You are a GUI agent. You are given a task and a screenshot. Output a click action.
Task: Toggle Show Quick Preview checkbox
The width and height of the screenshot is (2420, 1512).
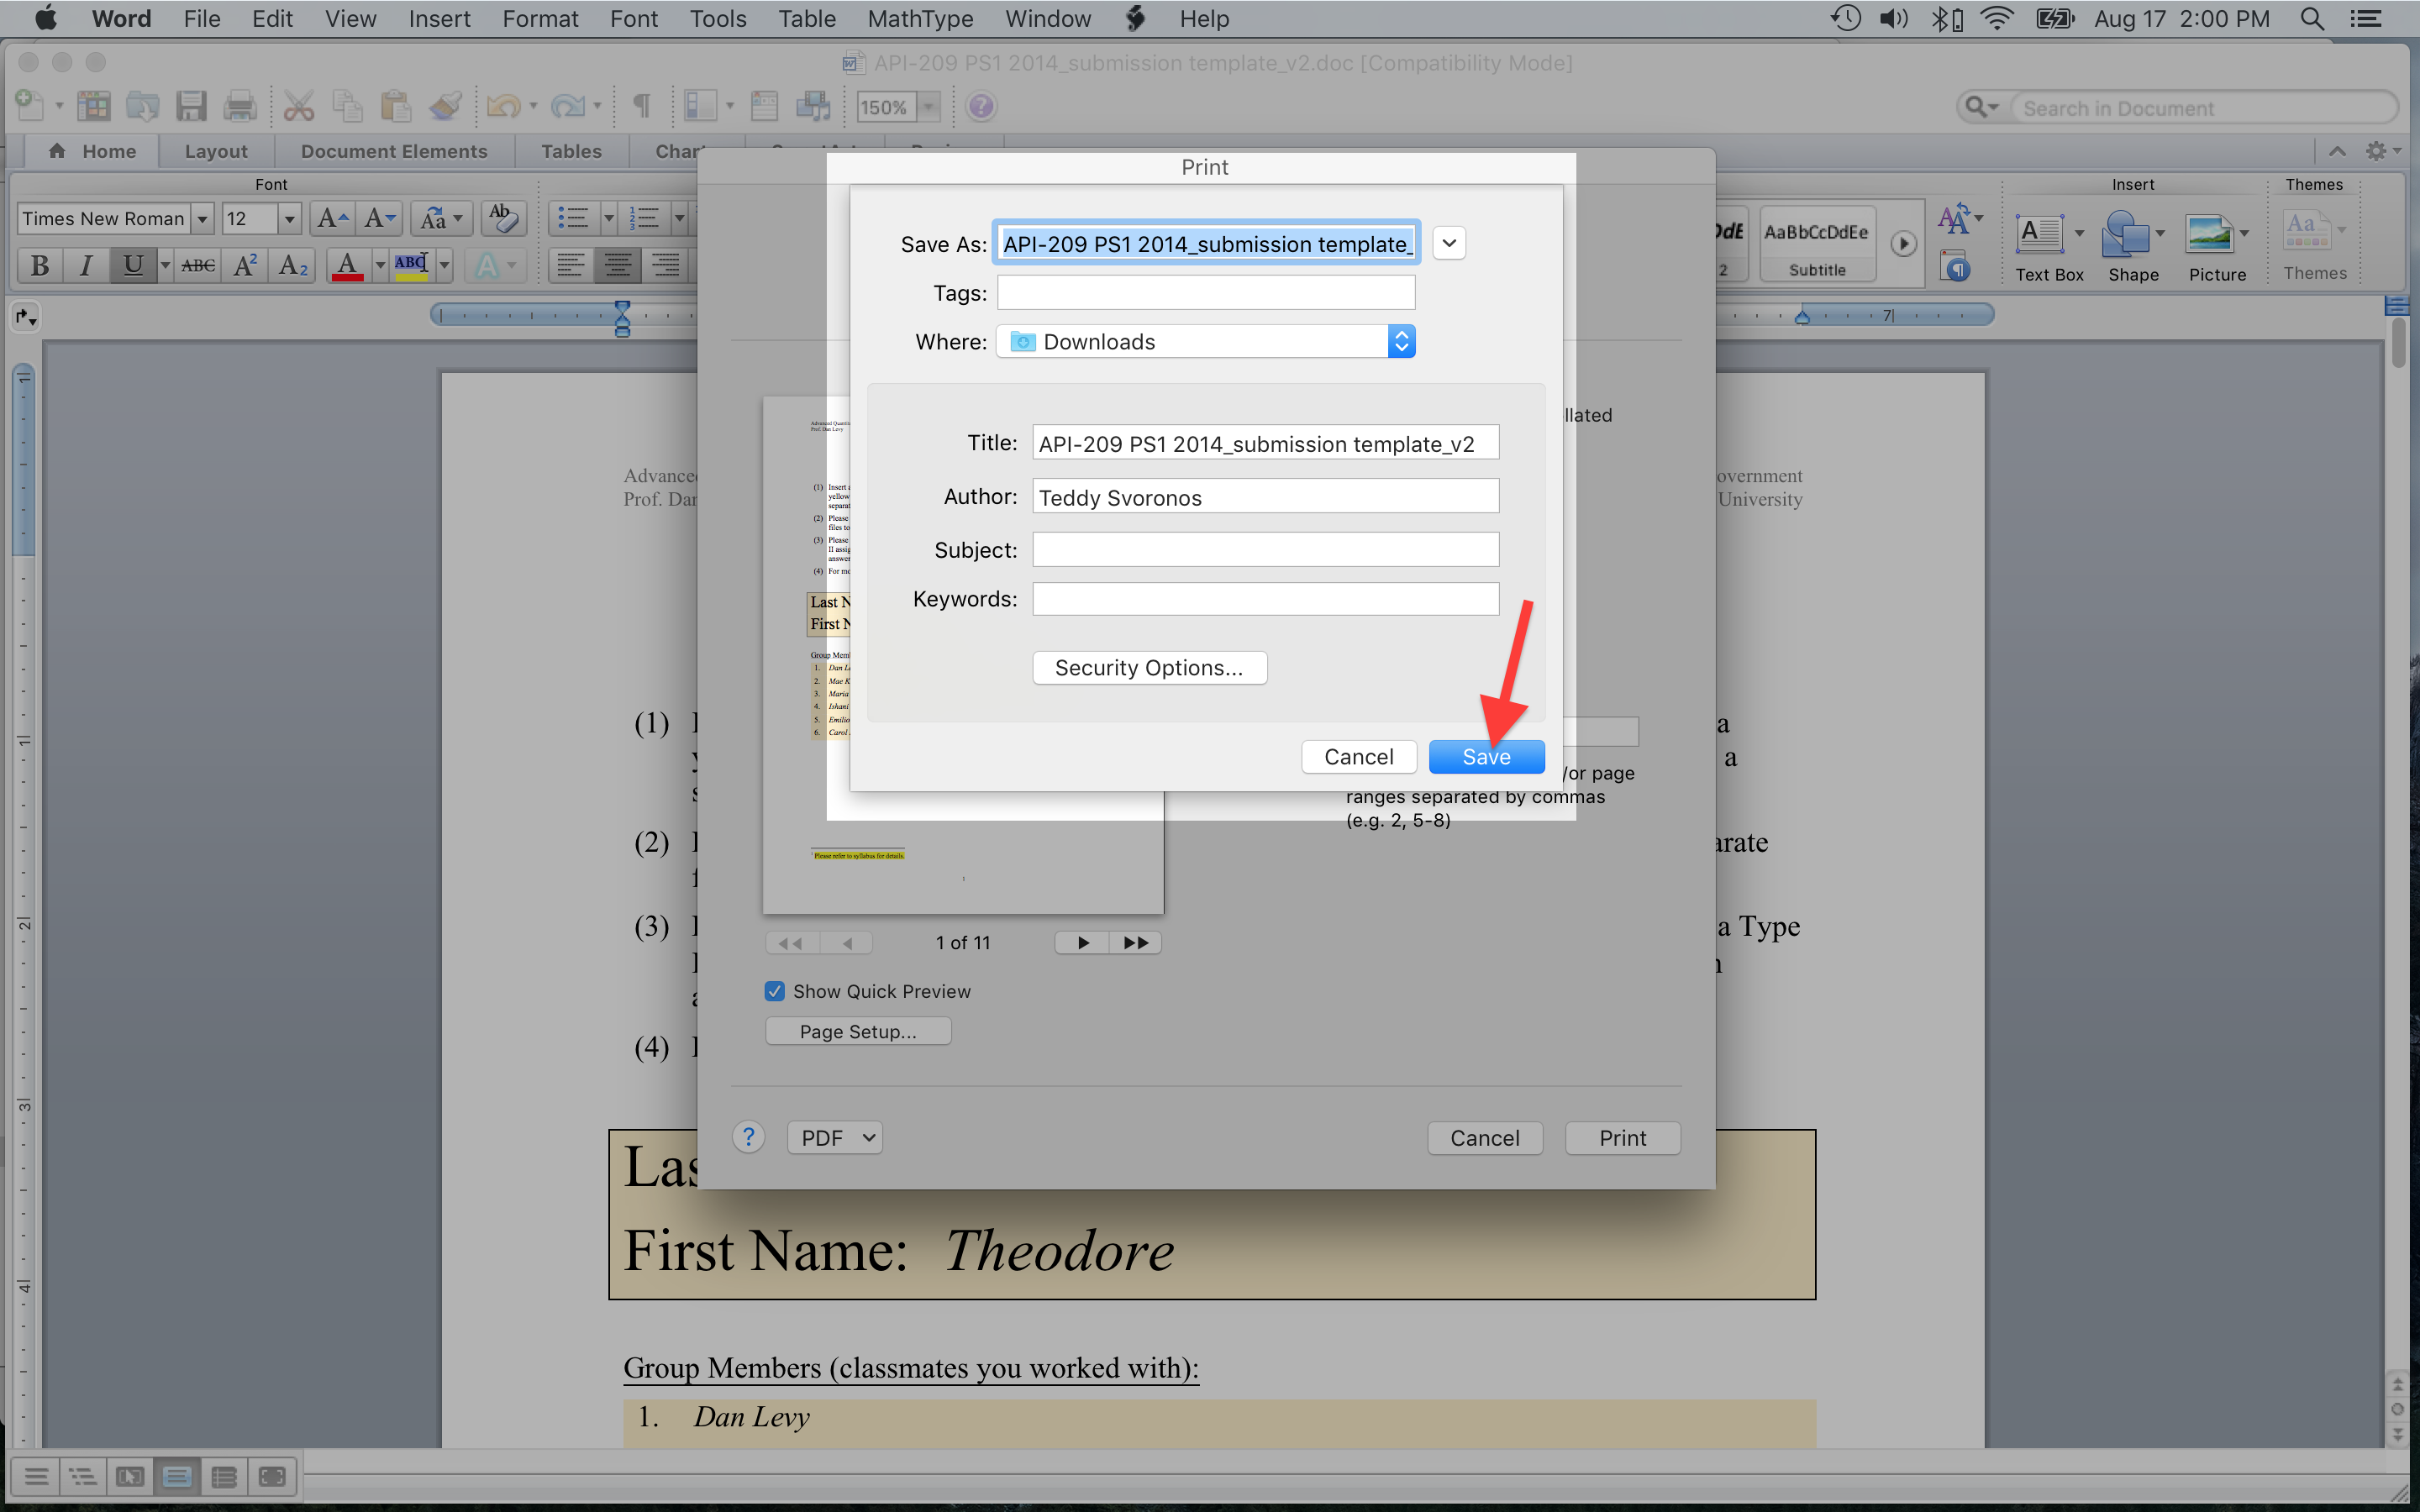775,991
